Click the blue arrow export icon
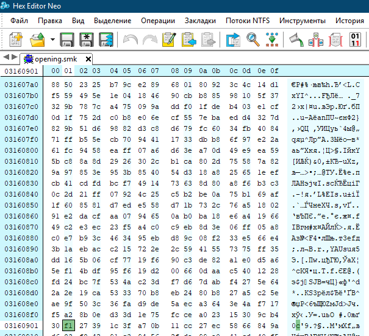 click(233, 40)
